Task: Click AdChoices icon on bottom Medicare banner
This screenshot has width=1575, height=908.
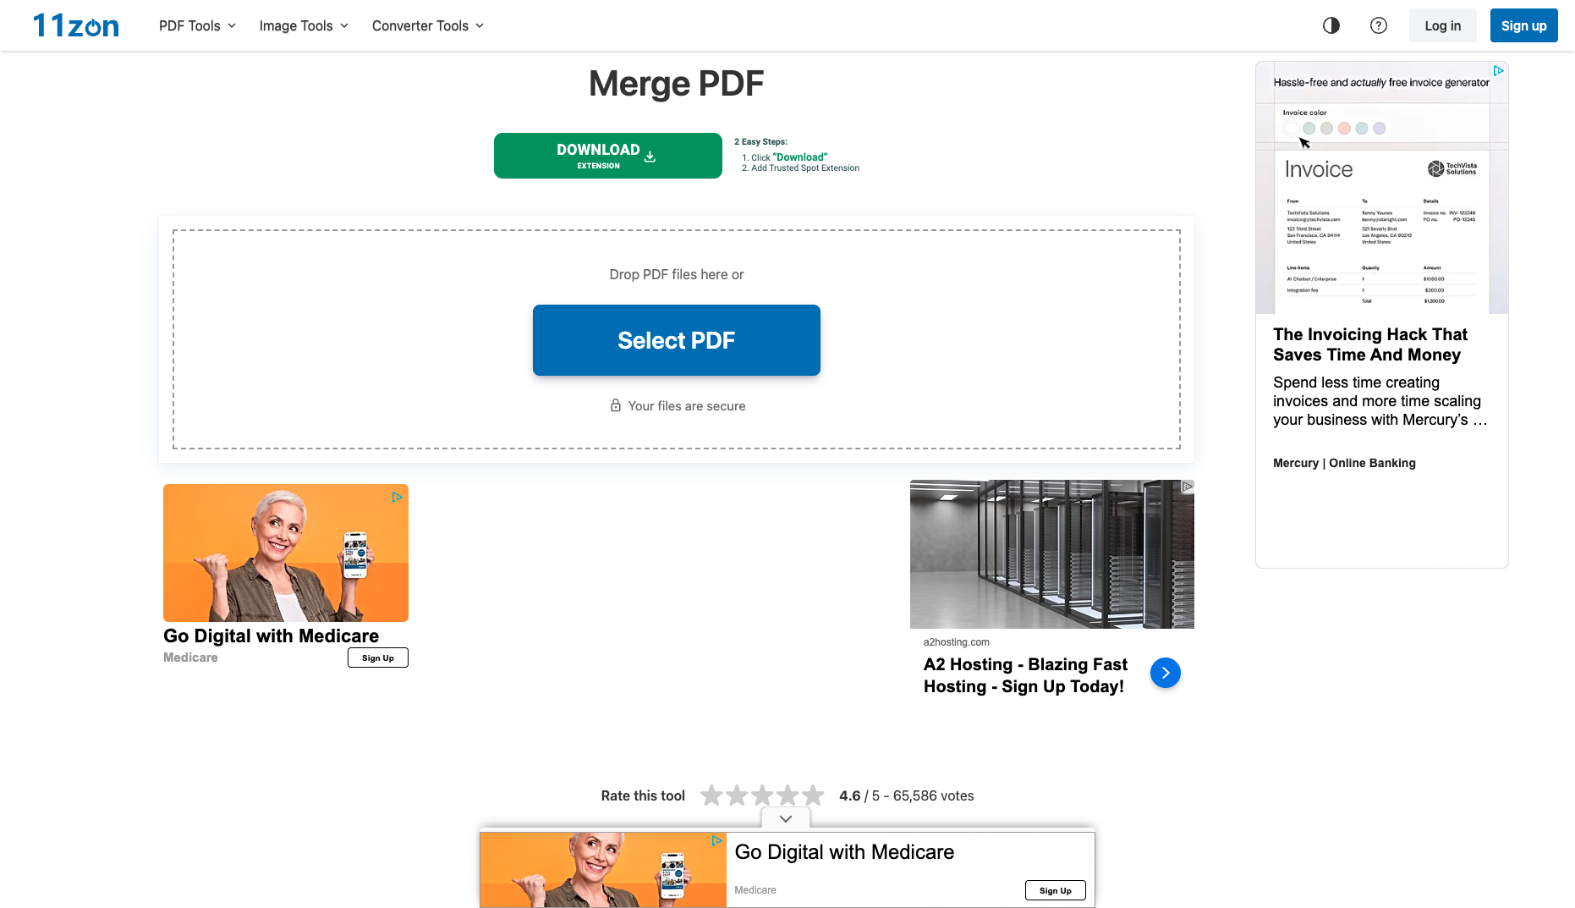Action: (716, 841)
